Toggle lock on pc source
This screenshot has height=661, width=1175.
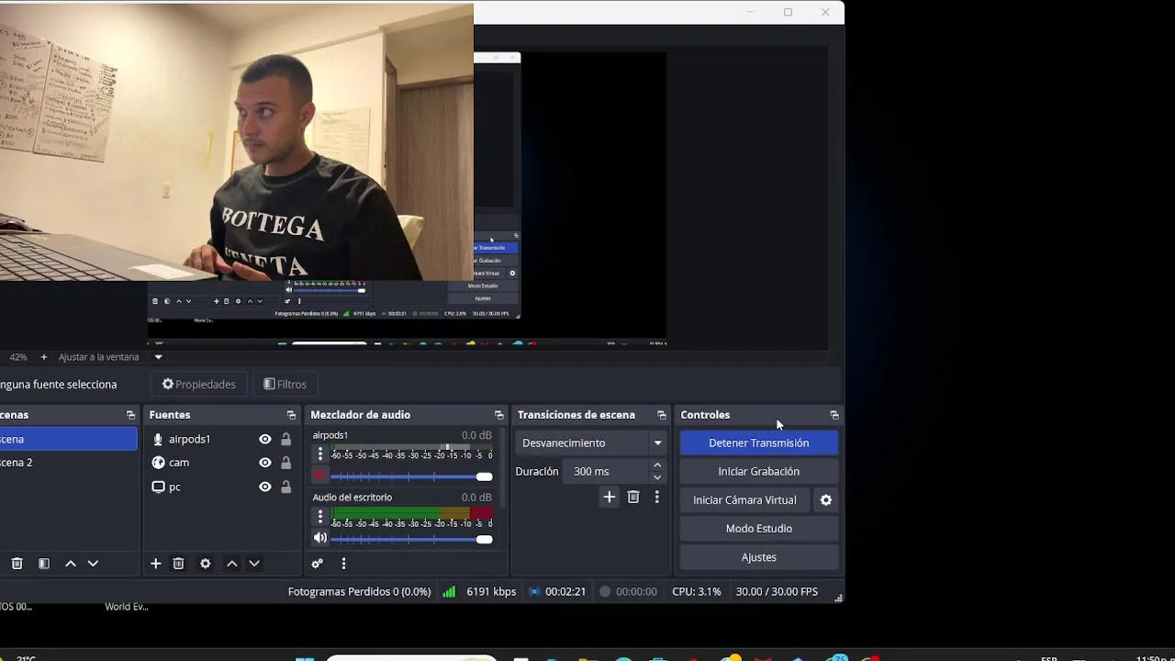[285, 487]
